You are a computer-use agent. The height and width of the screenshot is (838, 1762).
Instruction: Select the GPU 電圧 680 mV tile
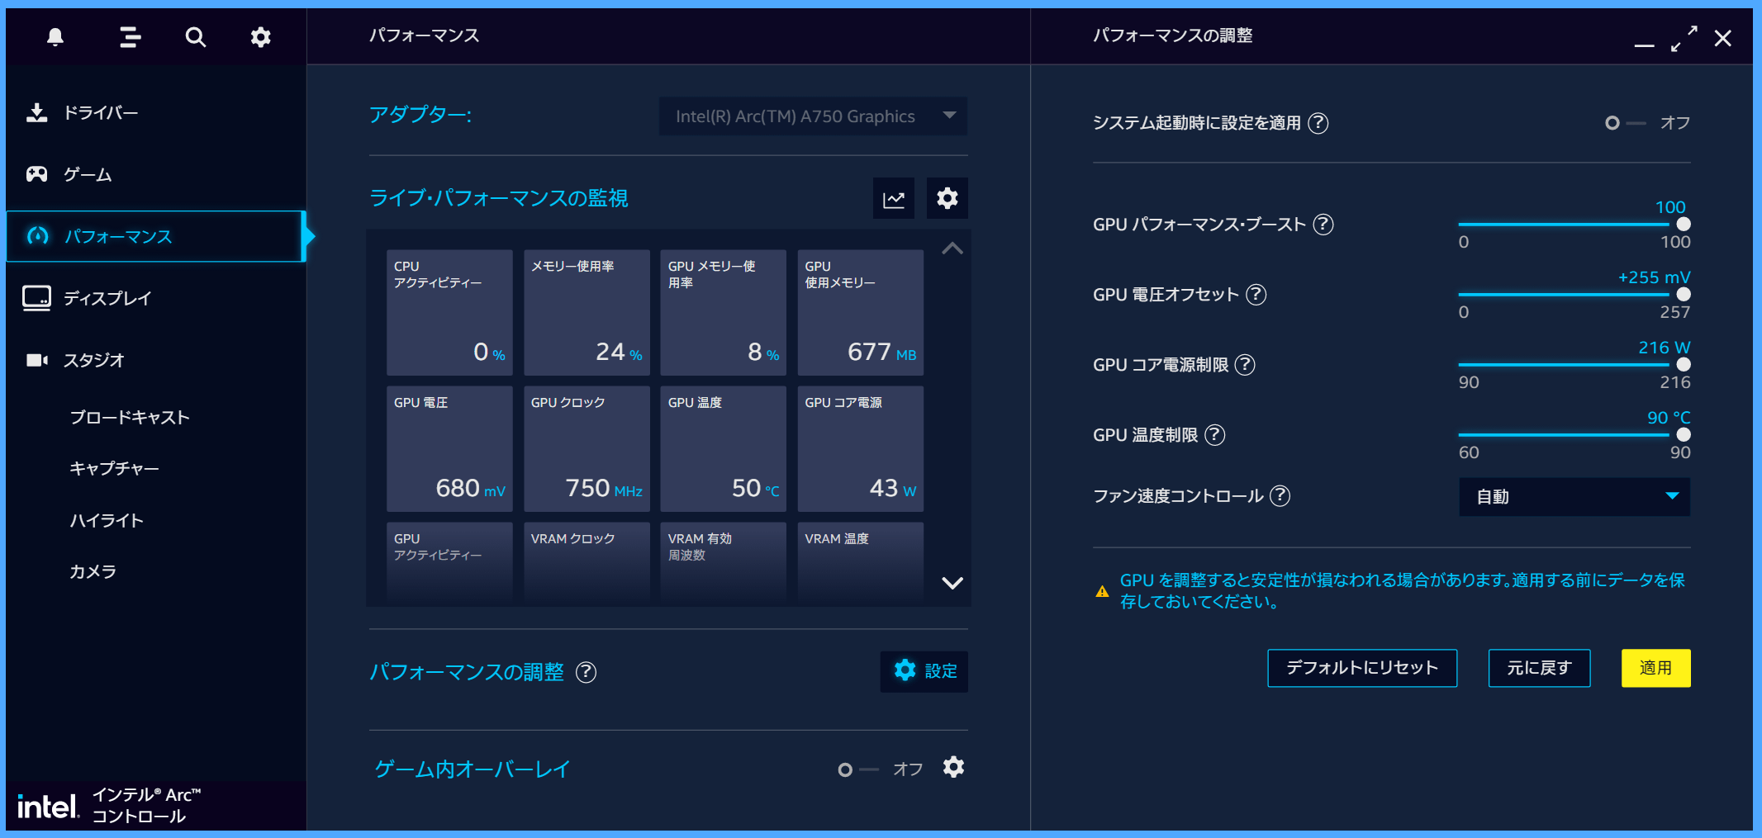pyautogui.click(x=449, y=449)
